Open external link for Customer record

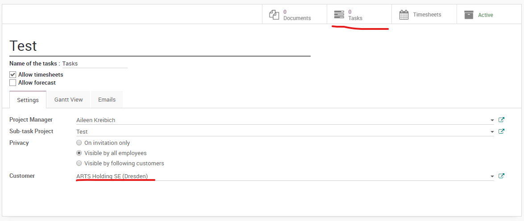click(501, 176)
